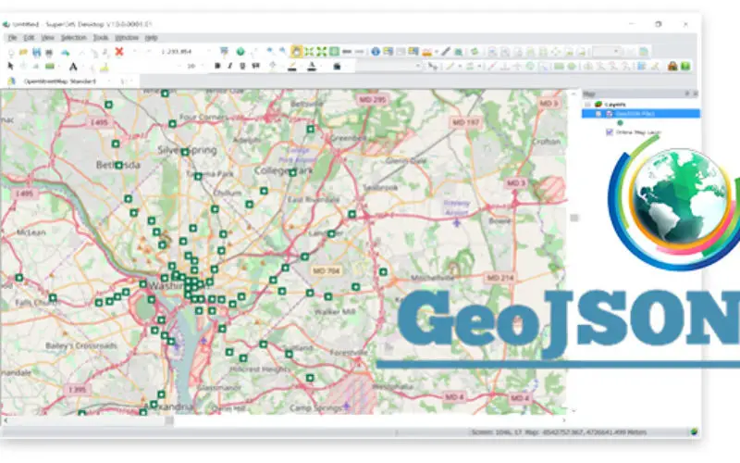
Task: Select the Text A tool
Action: pyautogui.click(x=73, y=67)
